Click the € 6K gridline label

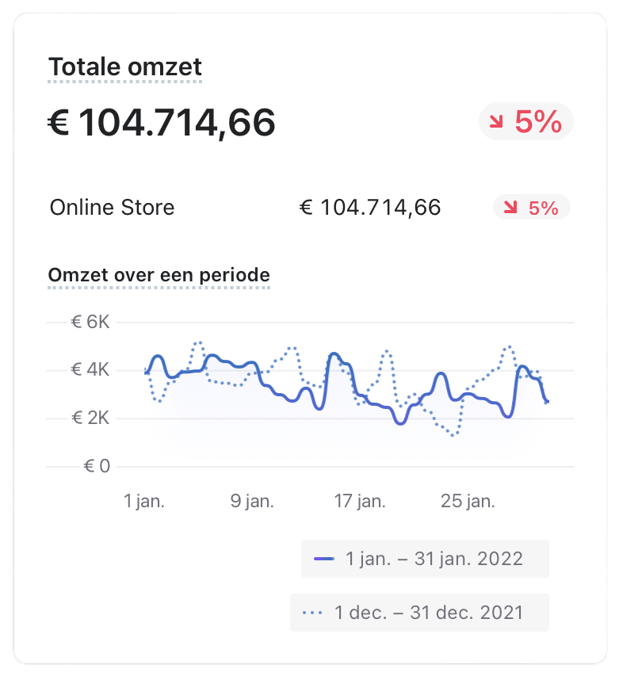point(90,323)
